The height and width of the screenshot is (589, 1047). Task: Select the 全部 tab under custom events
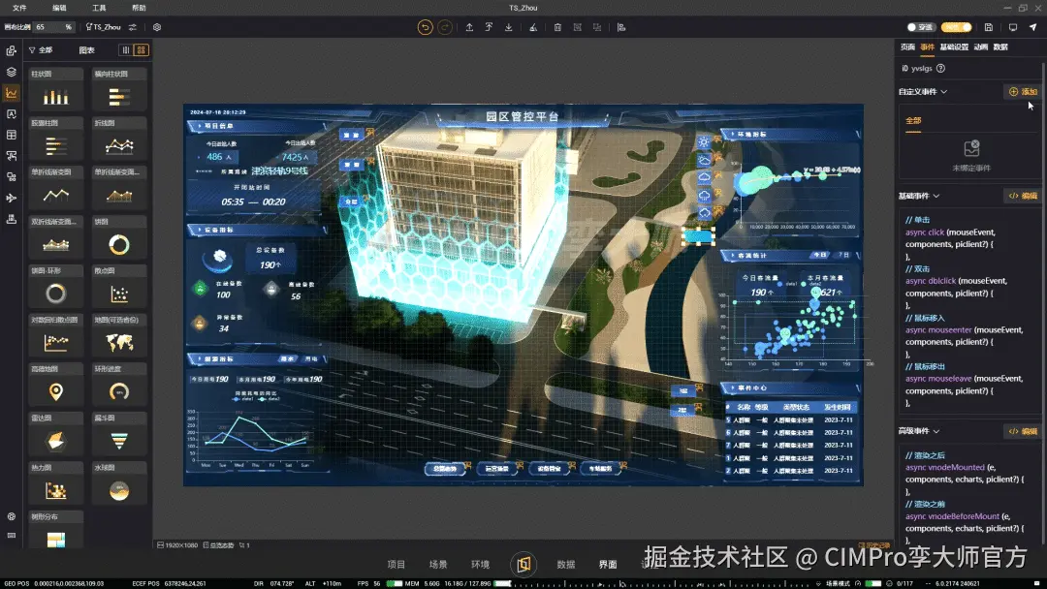pyautogui.click(x=913, y=121)
